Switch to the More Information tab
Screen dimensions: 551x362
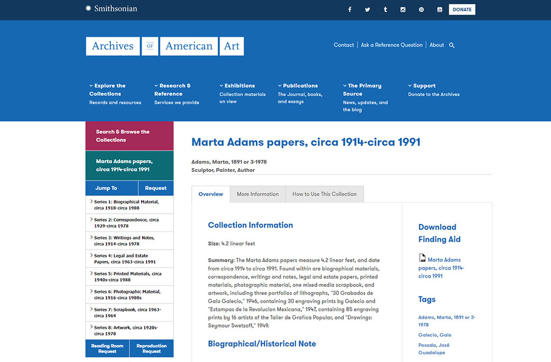click(x=257, y=194)
